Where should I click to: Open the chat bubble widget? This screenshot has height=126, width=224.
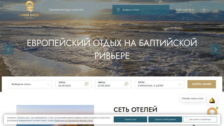212,112
